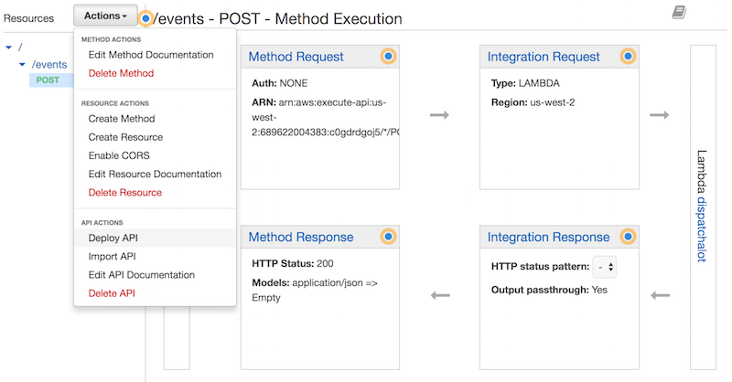Open the Method Request link
The width and height of the screenshot is (732, 382).
[x=296, y=57]
